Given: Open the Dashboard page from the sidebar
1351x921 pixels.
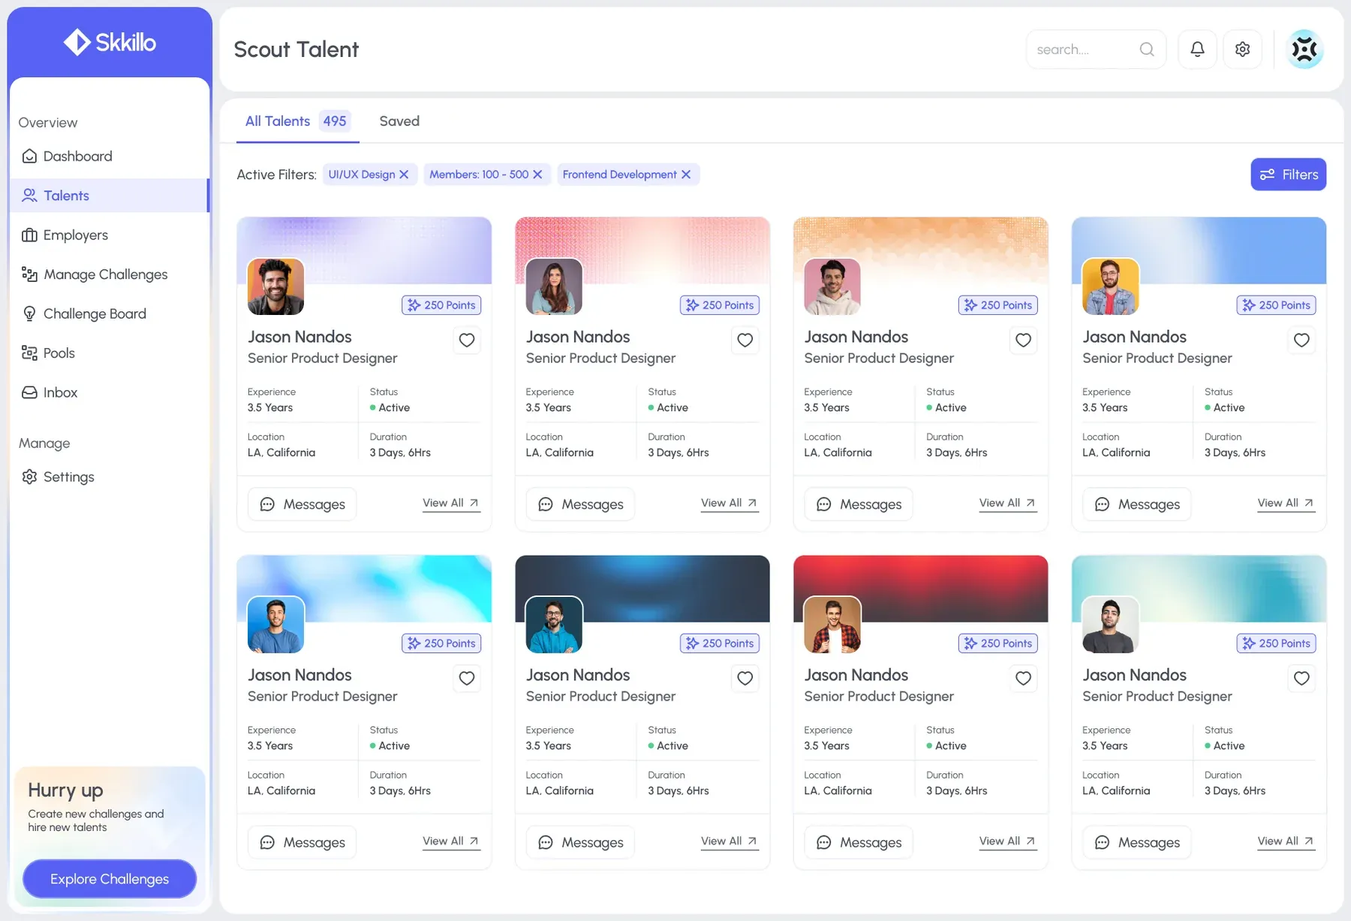Looking at the screenshot, I should pyautogui.click(x=110, y=156).
